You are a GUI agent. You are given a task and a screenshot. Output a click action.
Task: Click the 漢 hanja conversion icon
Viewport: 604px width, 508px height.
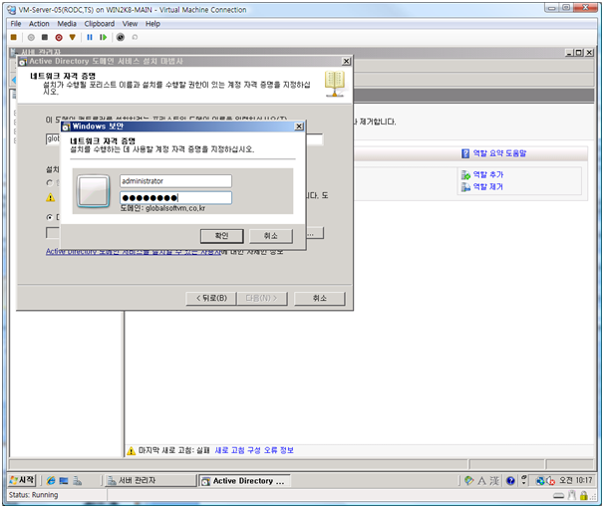(494, 481)
